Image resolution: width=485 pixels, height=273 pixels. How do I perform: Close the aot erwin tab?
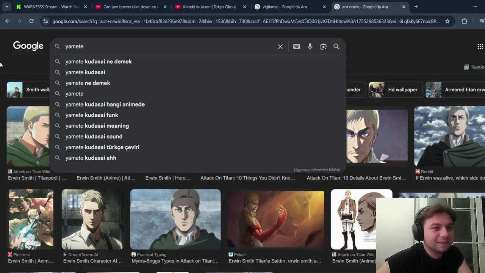(x=404, y=6)
